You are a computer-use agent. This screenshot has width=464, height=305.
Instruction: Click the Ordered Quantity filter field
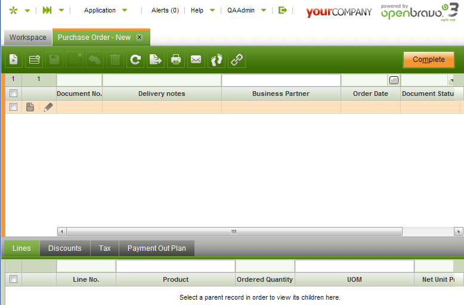click(265, 266)
